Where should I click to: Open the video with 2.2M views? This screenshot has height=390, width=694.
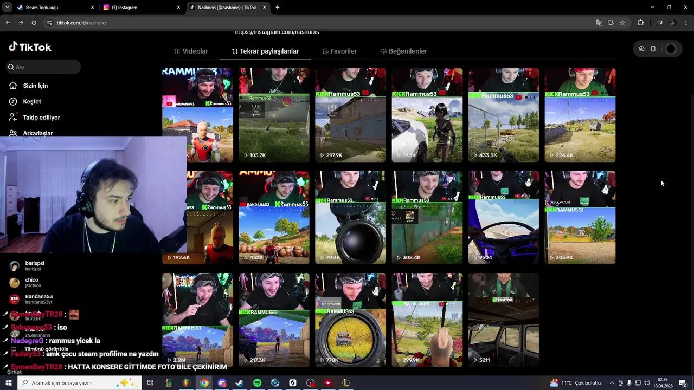[198, 320]
